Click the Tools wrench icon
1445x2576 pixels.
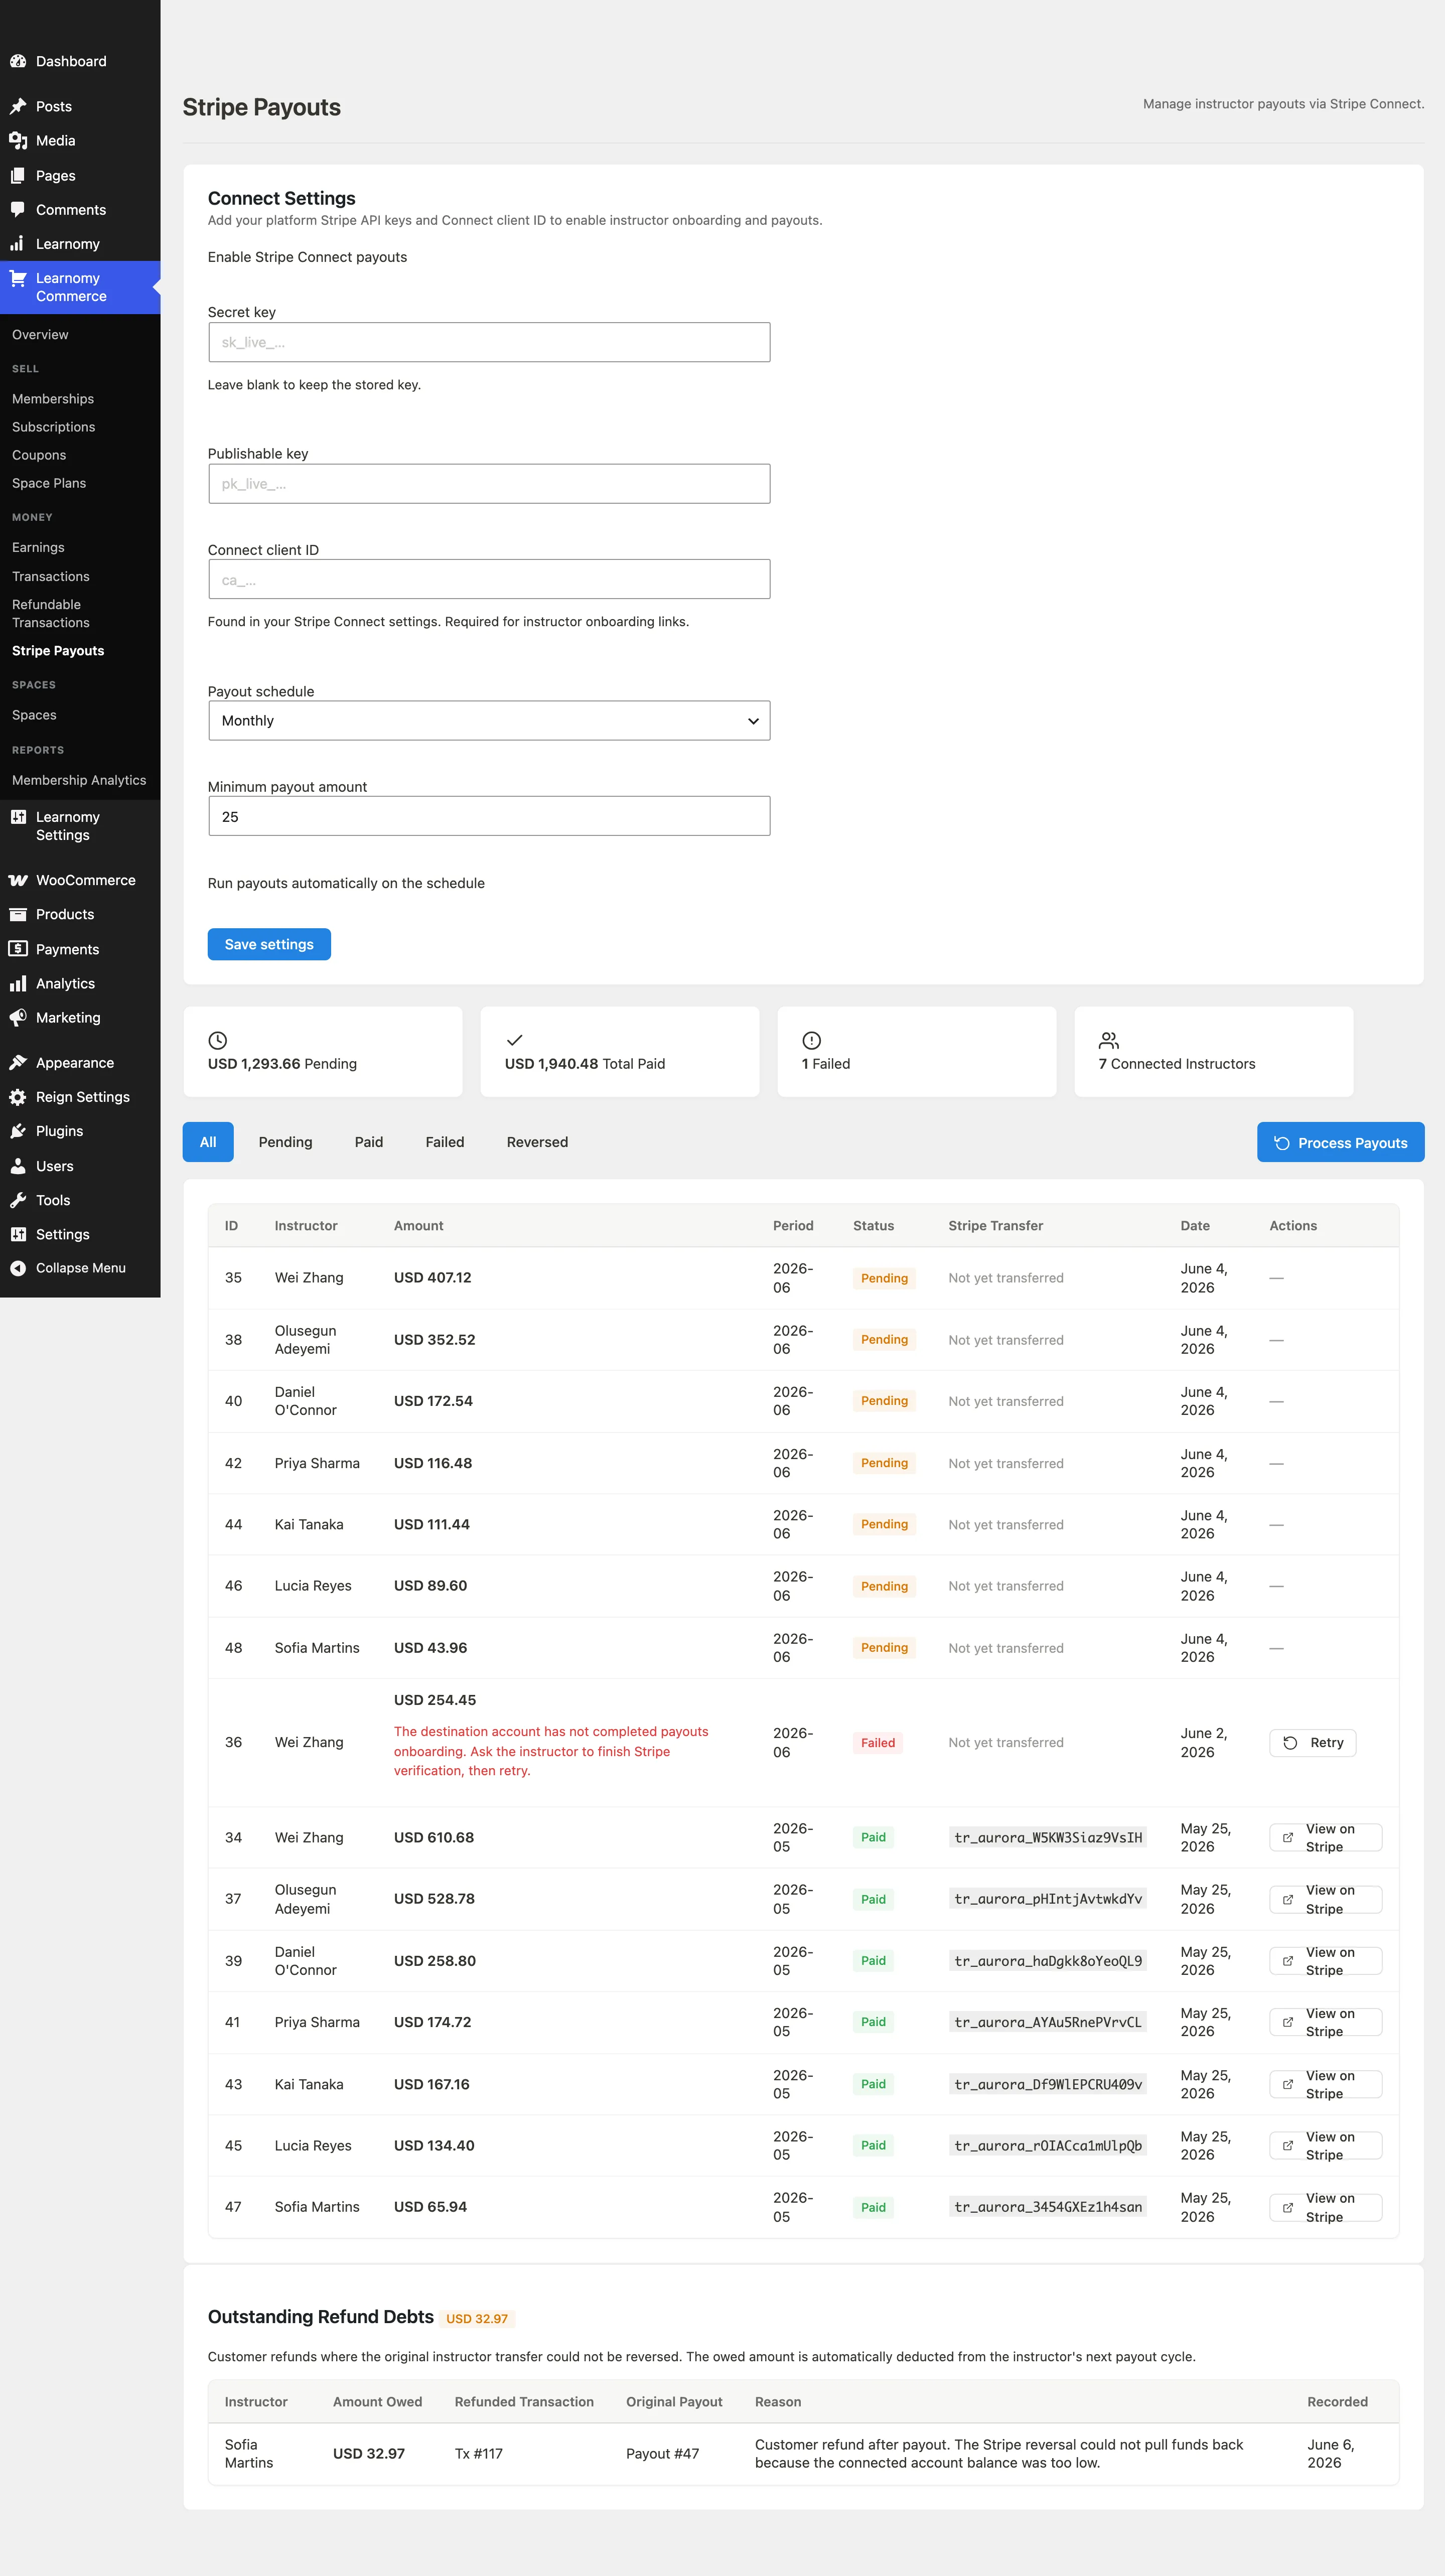pos(18,1200)
